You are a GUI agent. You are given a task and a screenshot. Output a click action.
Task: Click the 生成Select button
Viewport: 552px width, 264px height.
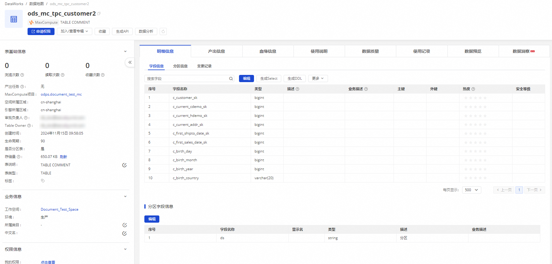pyautogui.click(x=269, y=79)
